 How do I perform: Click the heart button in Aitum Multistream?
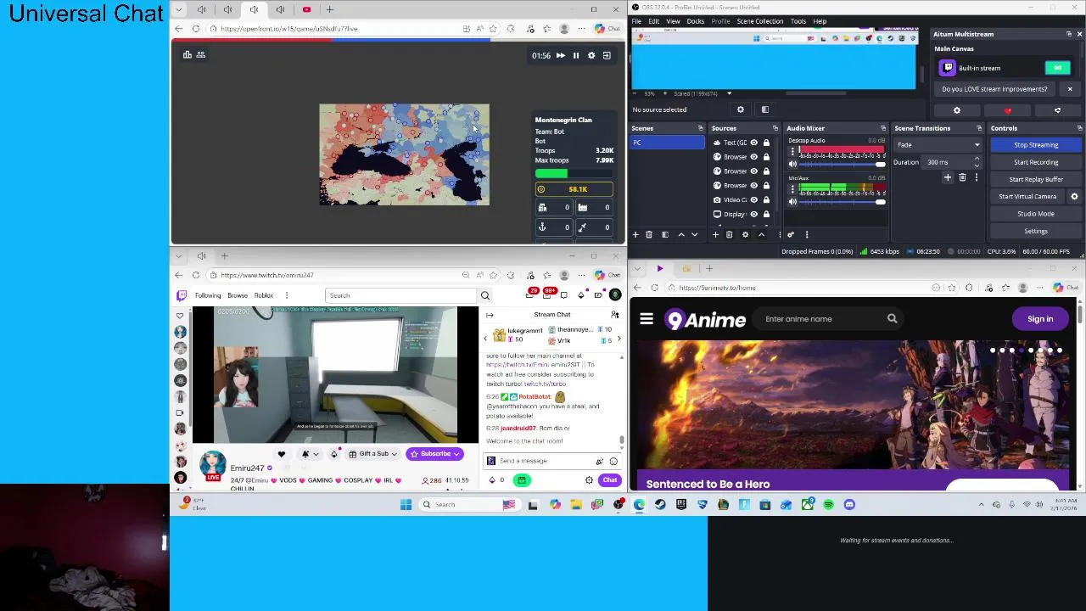coord(1007,110)
